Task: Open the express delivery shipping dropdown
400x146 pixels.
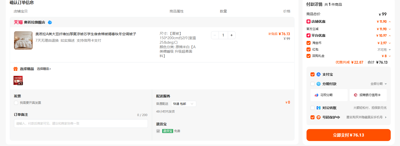Action: (184, 104)
